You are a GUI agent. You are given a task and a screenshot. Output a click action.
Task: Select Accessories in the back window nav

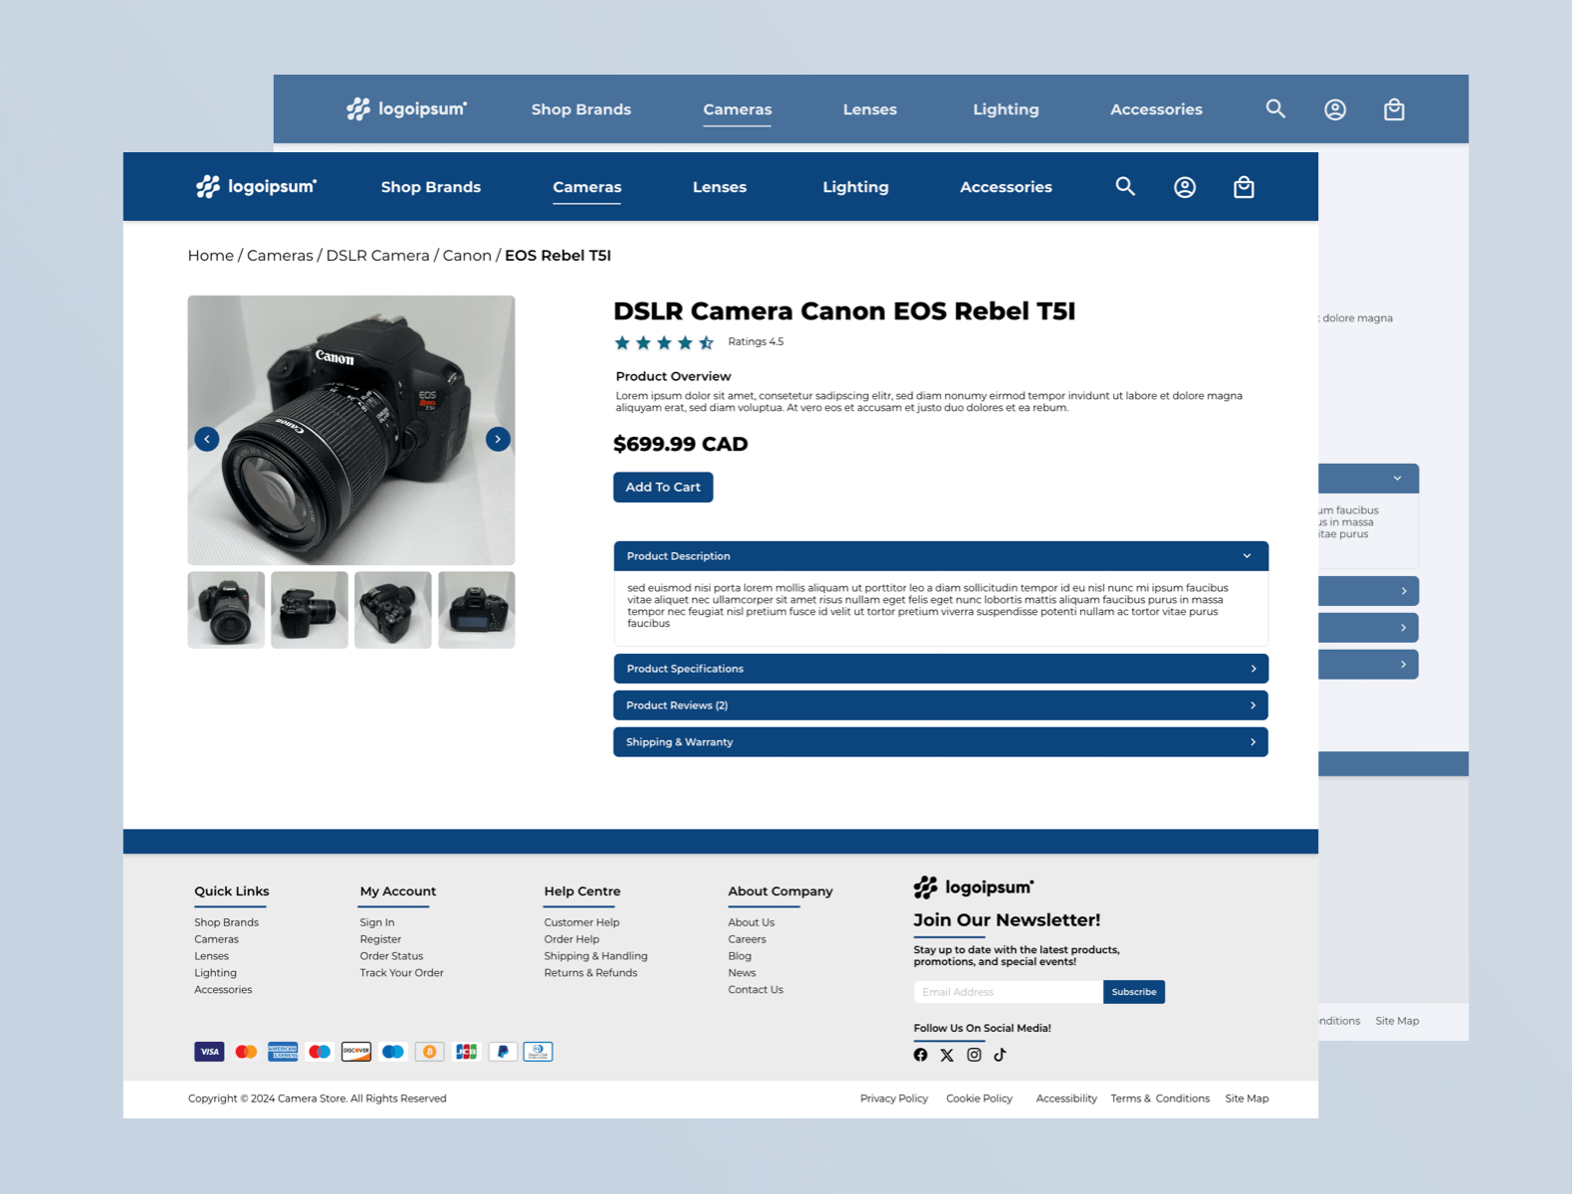click(1156, 109)
